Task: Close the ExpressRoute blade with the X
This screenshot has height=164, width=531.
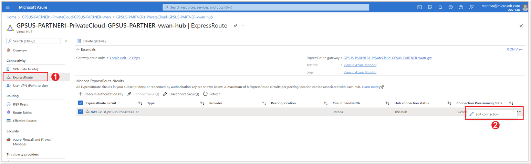Action: (x=521, y=26)
